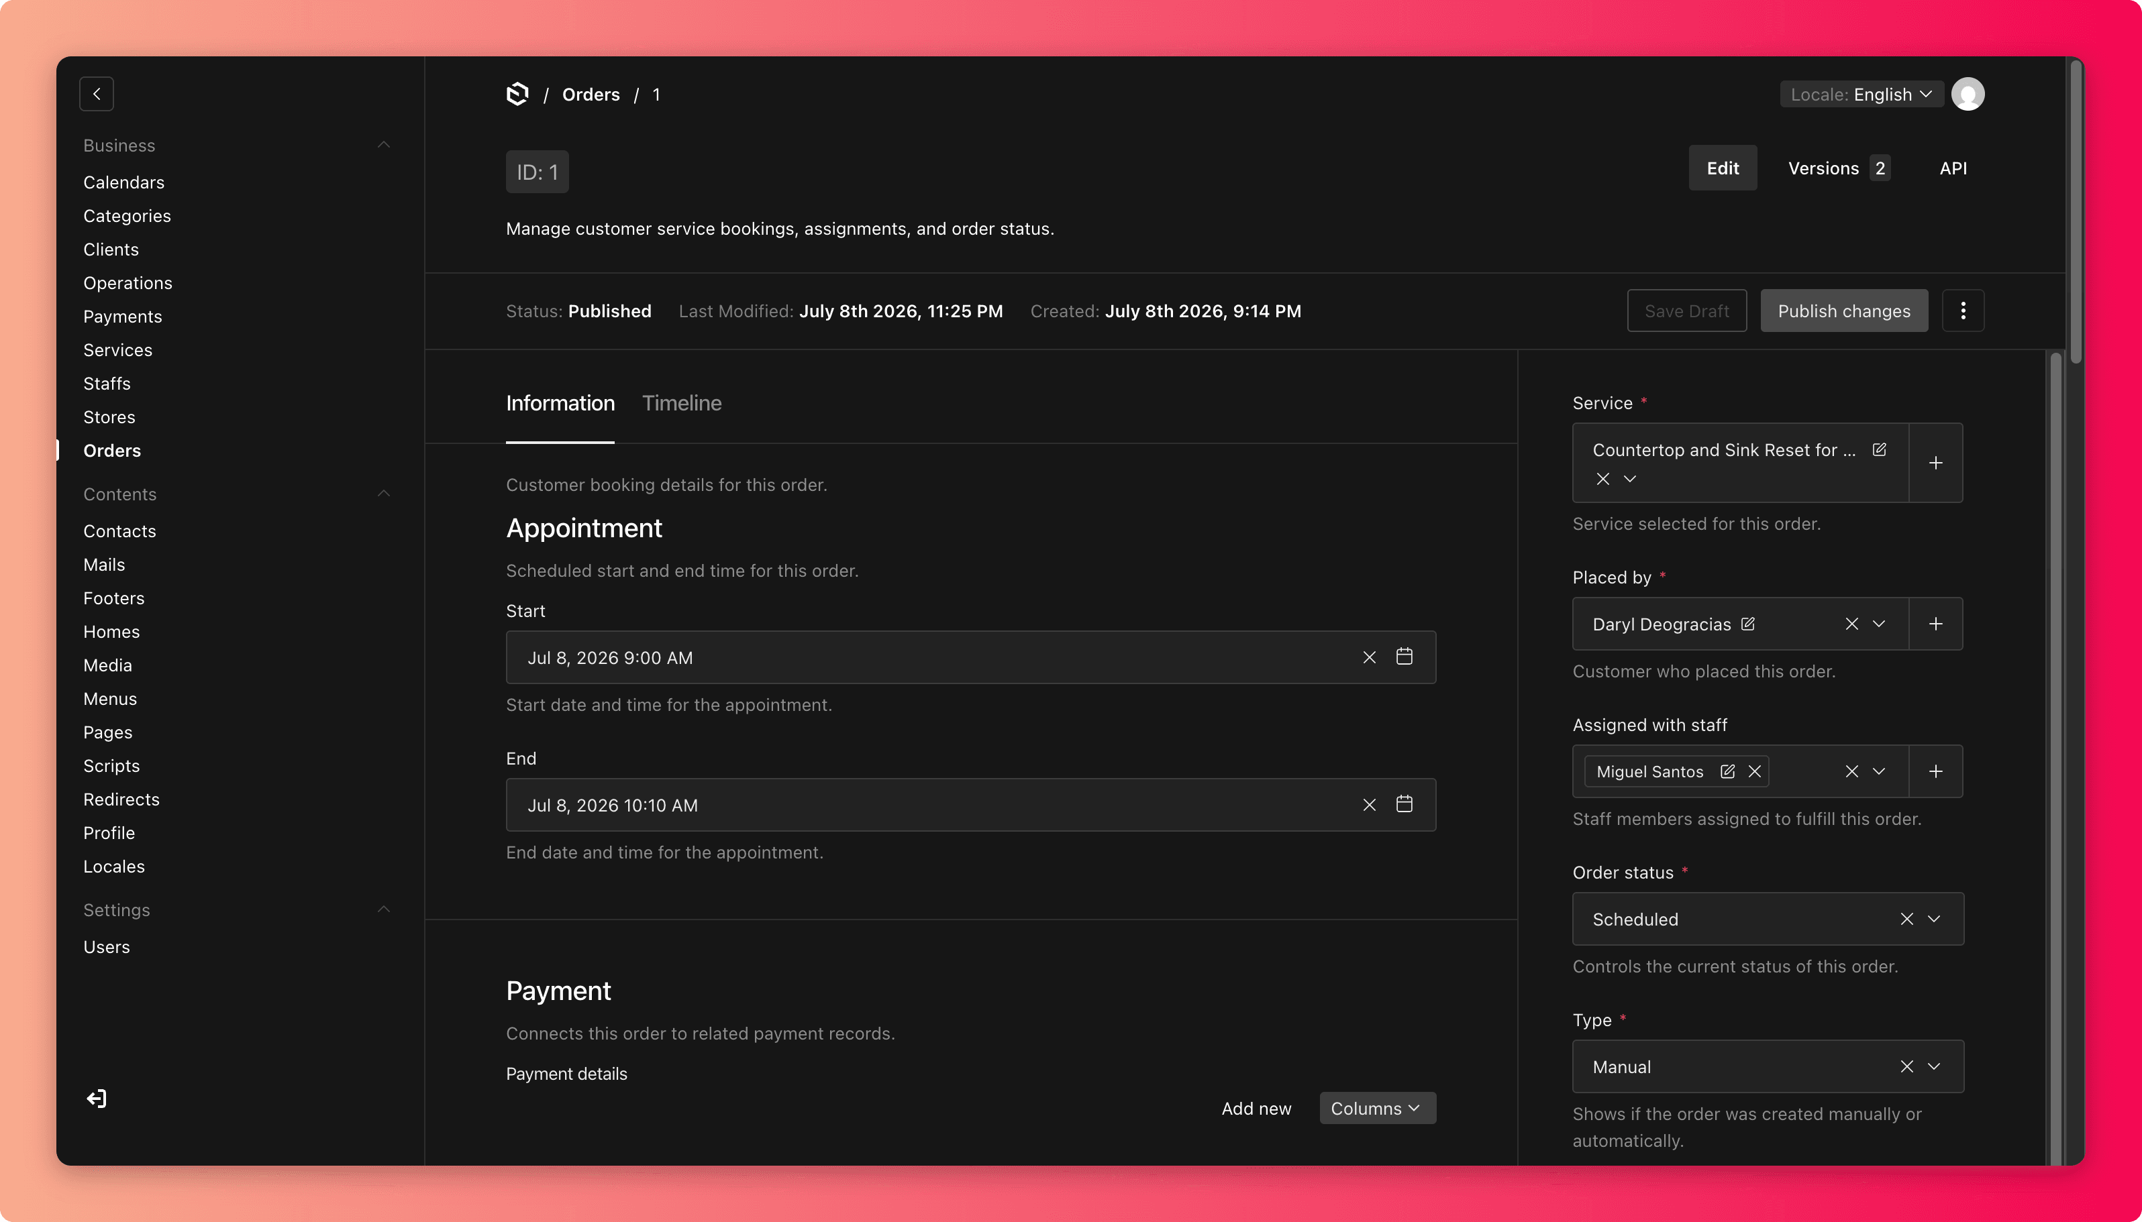Open the Placed by dropdown chevron
This screenshot has height=1222, width=2142.
pyautogui.click(x=1878, y=624)
